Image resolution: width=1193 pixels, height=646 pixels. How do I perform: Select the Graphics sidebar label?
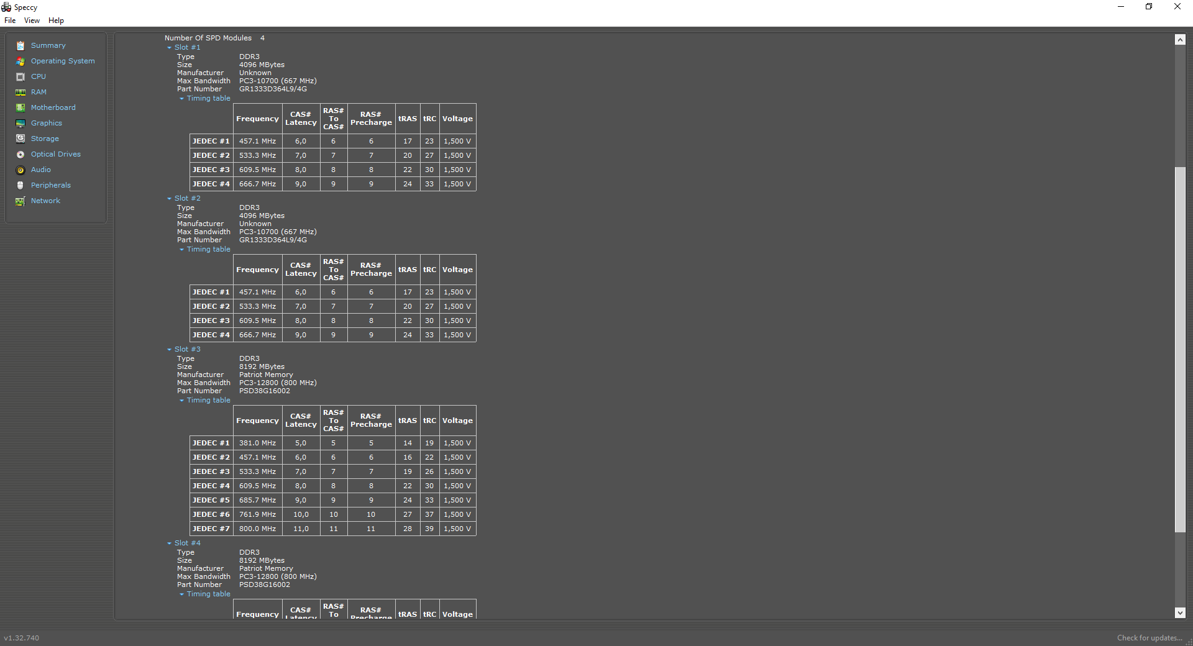point(47,123)
